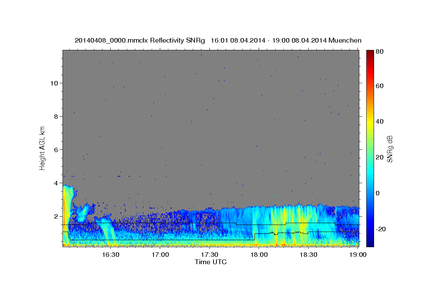
Task: Click the height tick label 10
Action: tap(55, 83)
